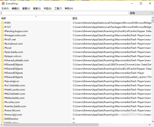Click the horizontal scrollbar thumb

[51, 125]
